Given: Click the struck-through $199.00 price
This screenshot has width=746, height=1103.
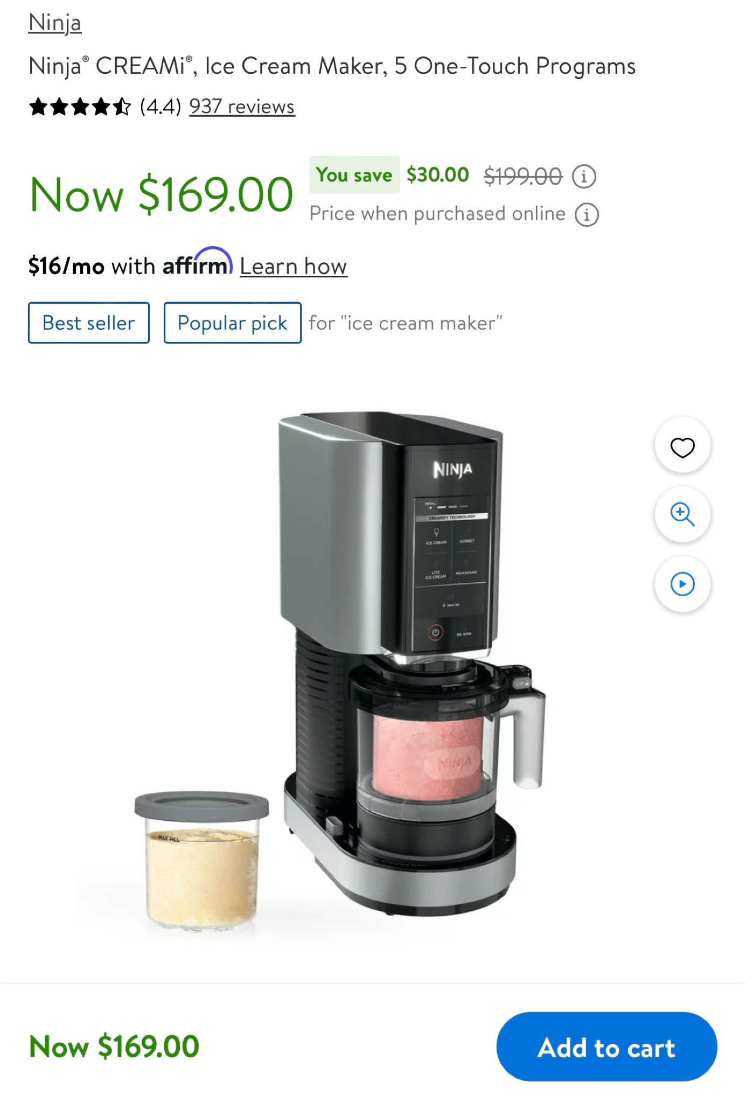Looking at the screenshot, I should click(523, 176).
